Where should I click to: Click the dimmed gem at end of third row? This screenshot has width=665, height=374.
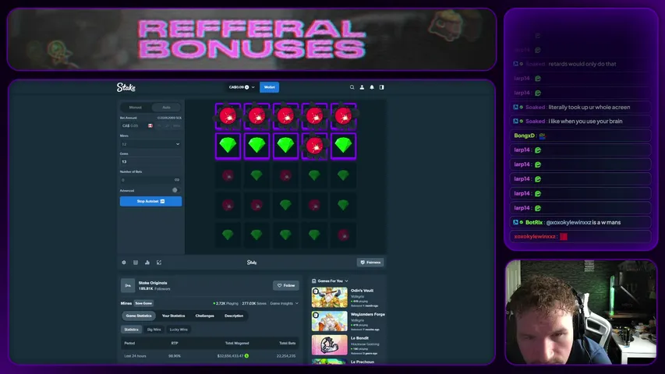[x=343, y=175]
